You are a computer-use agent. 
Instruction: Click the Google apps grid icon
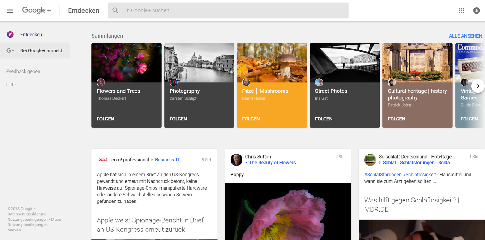(461, 10)
